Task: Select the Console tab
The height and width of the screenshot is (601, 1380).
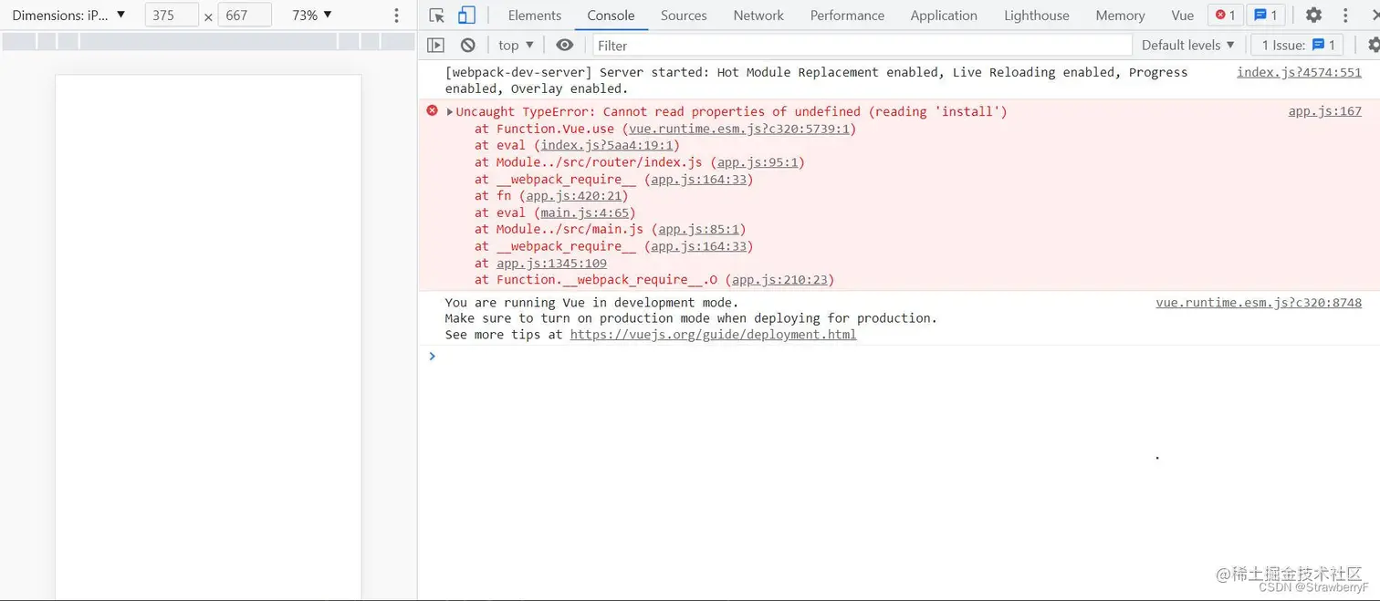Action: [611, 16]
